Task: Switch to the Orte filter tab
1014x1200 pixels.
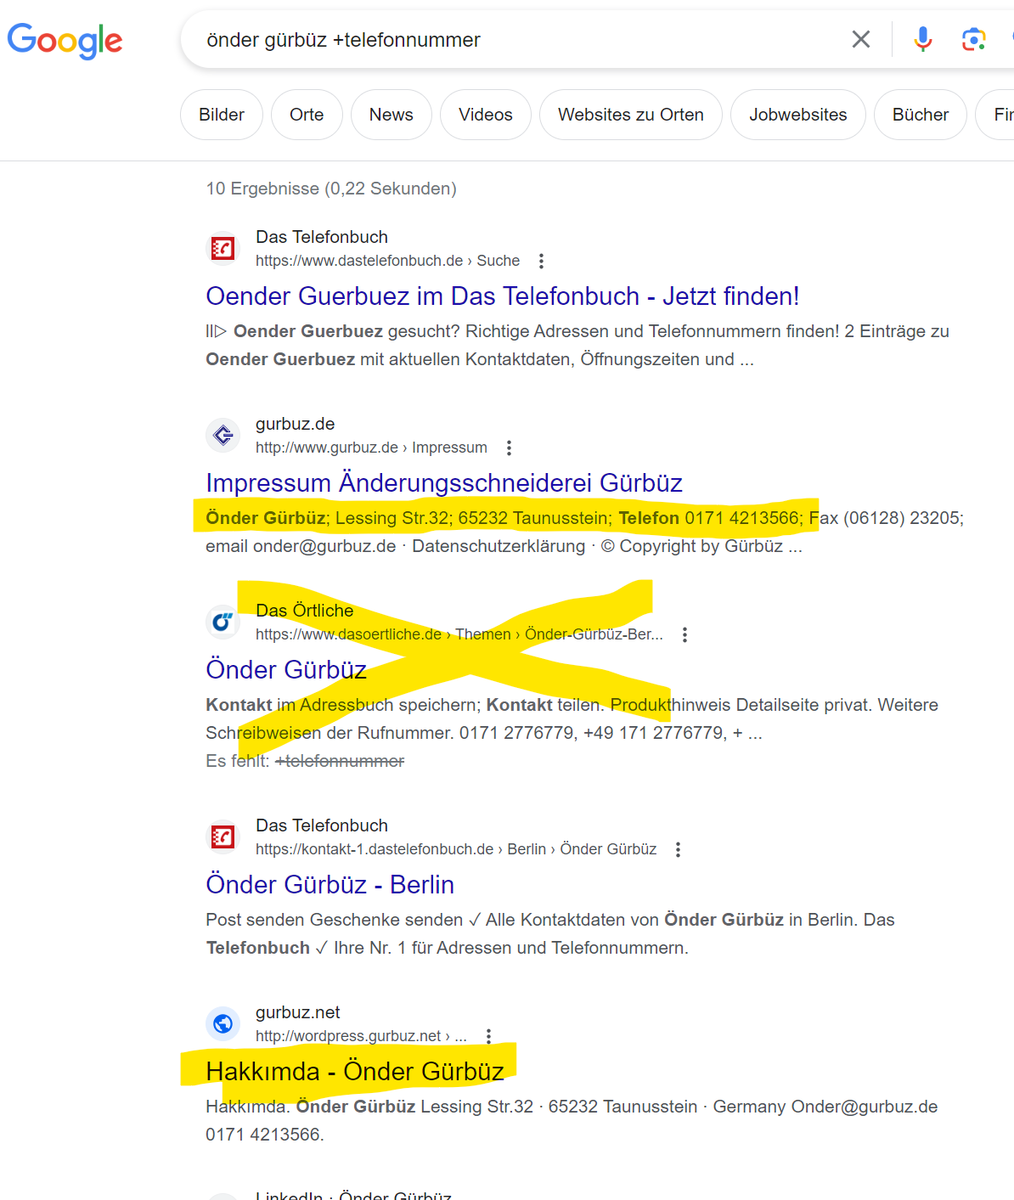Action: coord(307,115)
